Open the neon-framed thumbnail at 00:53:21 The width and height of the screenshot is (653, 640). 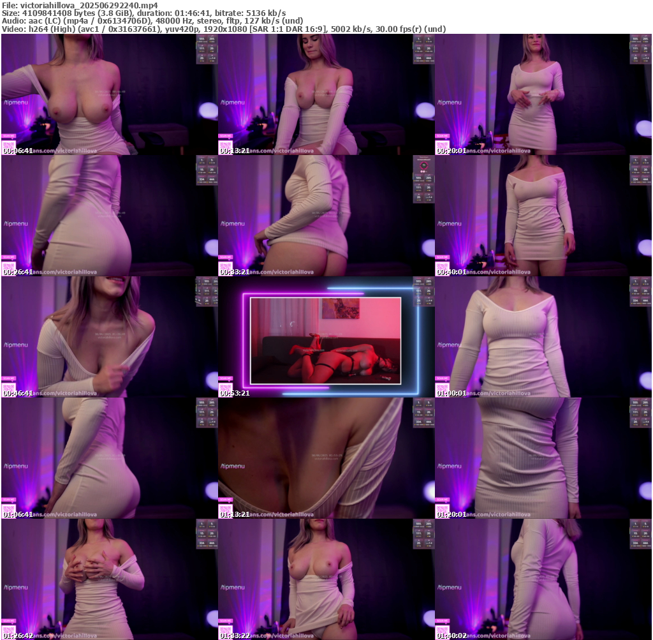click(x=326, y=337)
